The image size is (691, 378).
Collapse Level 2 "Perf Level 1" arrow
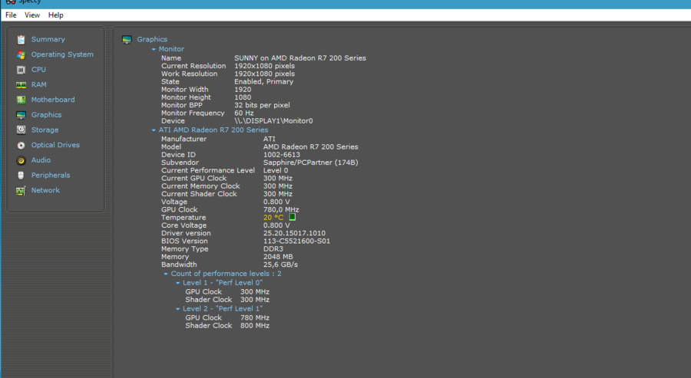(x=177, y=309)
